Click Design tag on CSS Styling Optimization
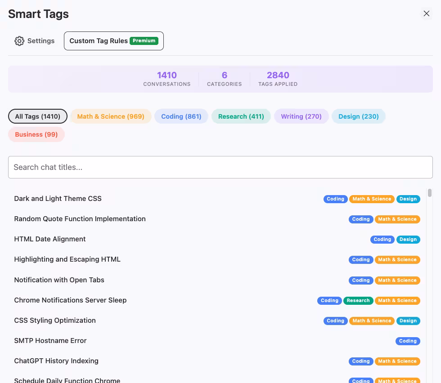The width and height of the screenshot is (441, 383). 408,321
